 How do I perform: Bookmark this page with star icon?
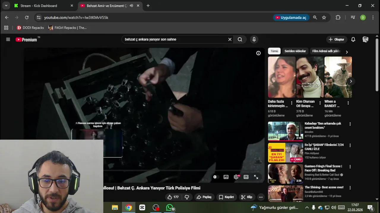point(324,17)
